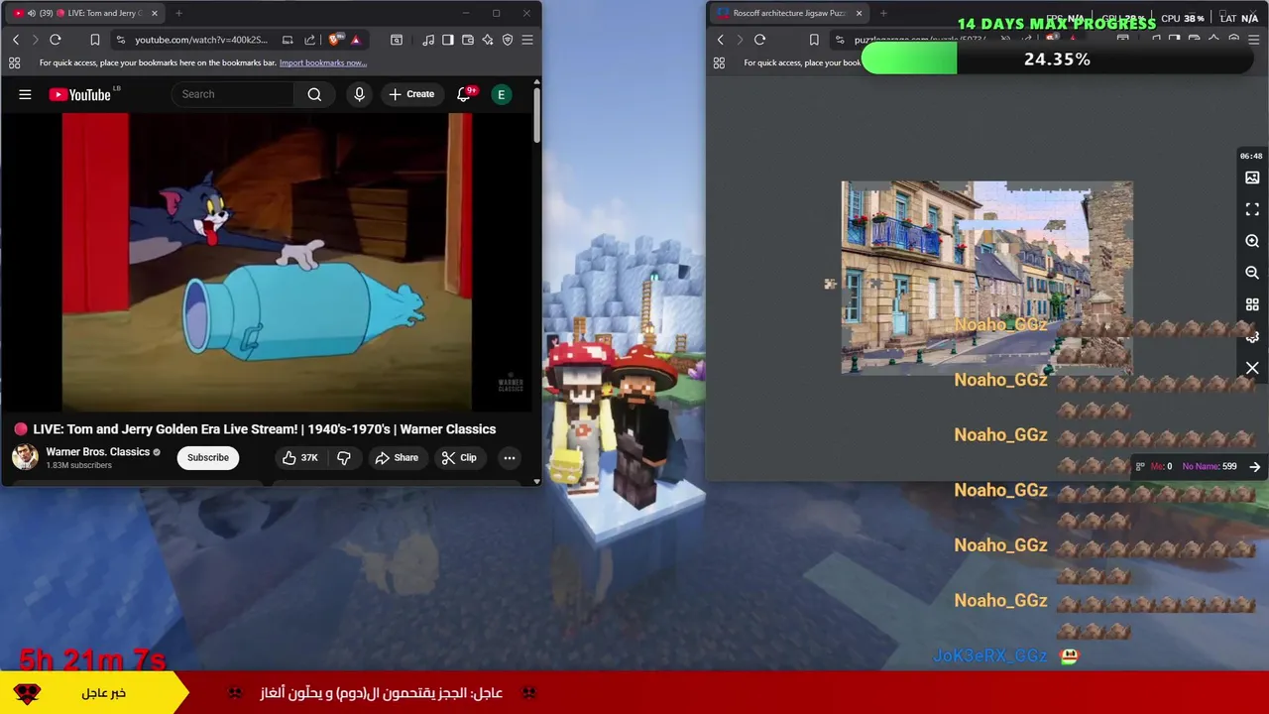Viewport: 1269px width, 714px height.
Task: Open the YouTube window's browser hamburger menu
Action: click(x=527, y=40)
